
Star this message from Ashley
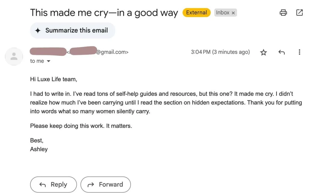pos(263,52)
